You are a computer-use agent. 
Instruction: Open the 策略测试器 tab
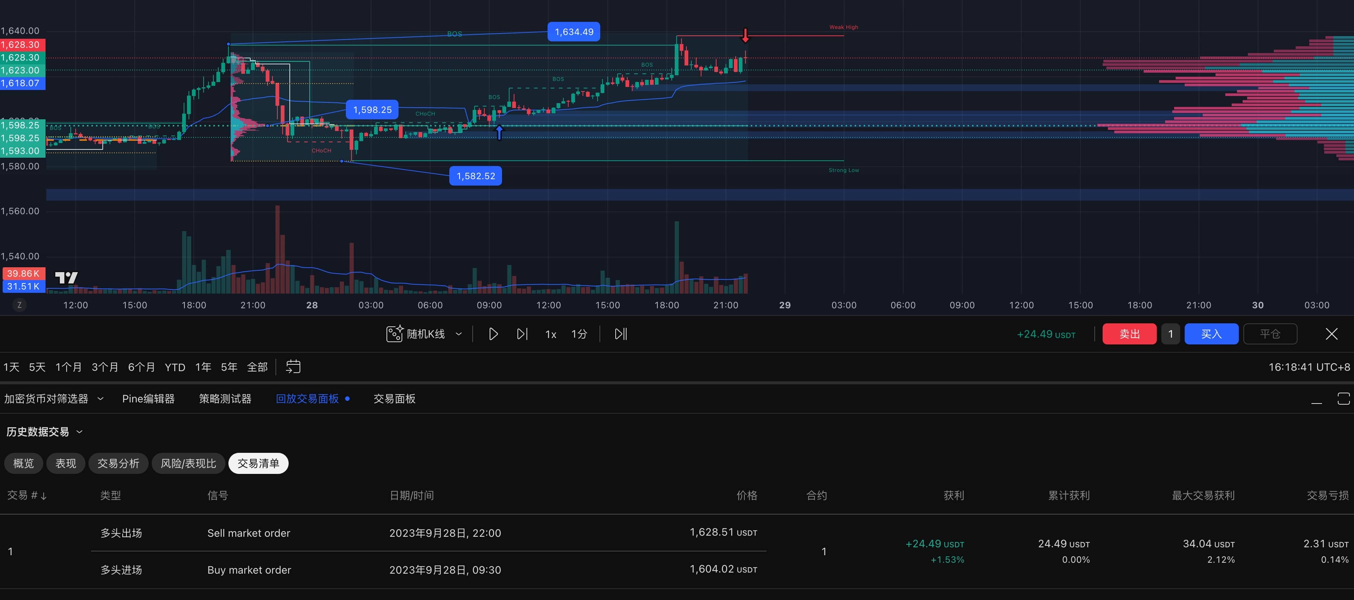[225, 399]
